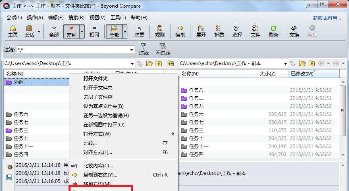349x191 pixels.
Task: Open the 搜索(R) menu
Action: pos(76,18)
